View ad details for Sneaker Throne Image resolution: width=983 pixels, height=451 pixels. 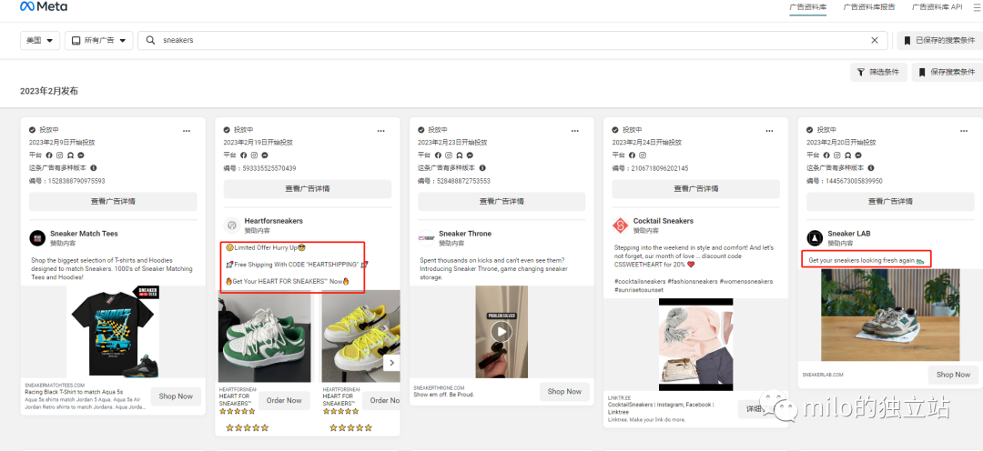click(502, 201)
